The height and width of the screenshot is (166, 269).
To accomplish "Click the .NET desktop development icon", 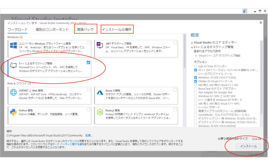I will (x=100, y=45).
